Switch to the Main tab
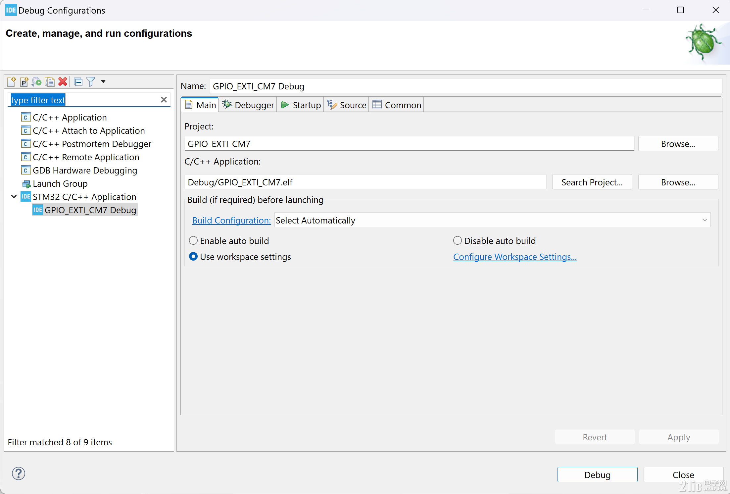The height and width of the screenshot is (494, 730). [200, 105]
